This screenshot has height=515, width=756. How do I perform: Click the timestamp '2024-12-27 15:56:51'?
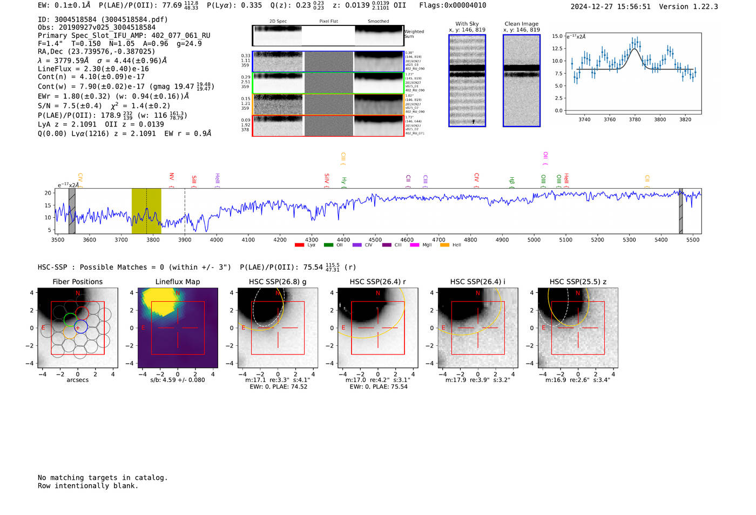pos(611,6)
